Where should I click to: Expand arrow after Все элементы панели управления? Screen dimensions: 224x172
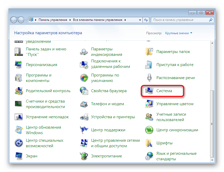click(125, 20)
